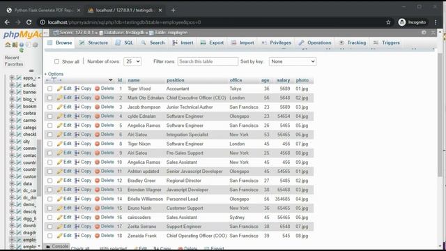Screen dimensions: 446x251
Task: Reload the page with the browser refresh icon
Action: pyautogui.click(x=29, y=22)
